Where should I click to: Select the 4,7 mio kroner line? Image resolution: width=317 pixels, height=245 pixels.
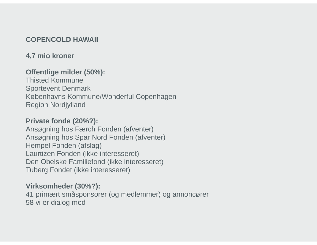point(50,56)
